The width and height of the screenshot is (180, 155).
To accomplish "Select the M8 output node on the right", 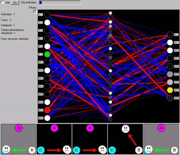I will click(x=170, y=98).
